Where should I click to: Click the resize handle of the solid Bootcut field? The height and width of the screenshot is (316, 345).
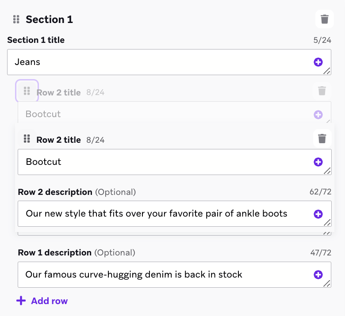pyautogui.click(x=327, y=171)
